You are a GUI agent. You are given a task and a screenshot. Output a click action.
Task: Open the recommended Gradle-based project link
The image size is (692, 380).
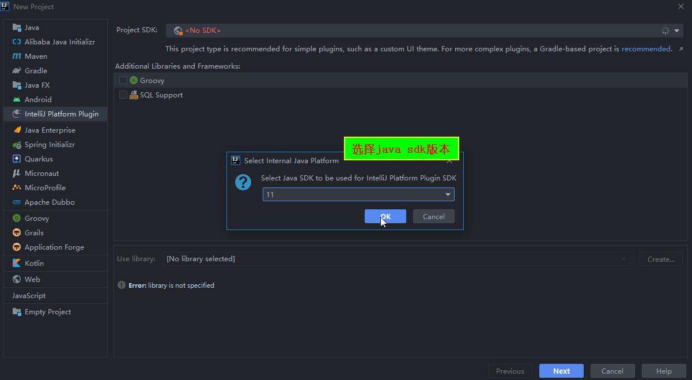[646, 49]
